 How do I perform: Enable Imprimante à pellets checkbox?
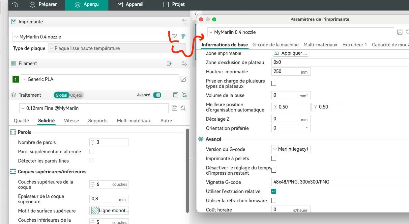coord(274,159)
